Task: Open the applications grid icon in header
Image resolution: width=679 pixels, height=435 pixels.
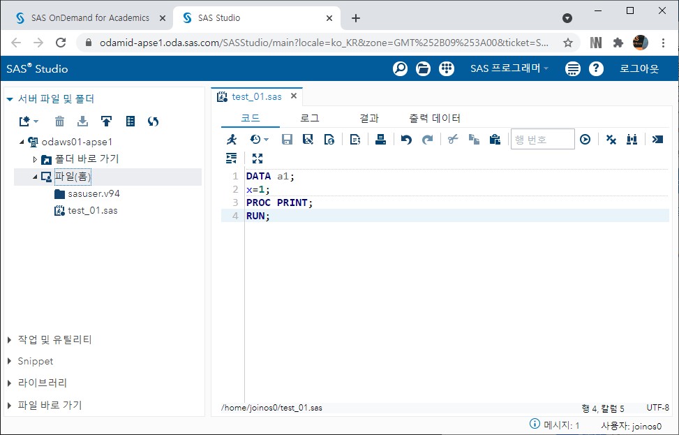Action: (x=447, y=68)
